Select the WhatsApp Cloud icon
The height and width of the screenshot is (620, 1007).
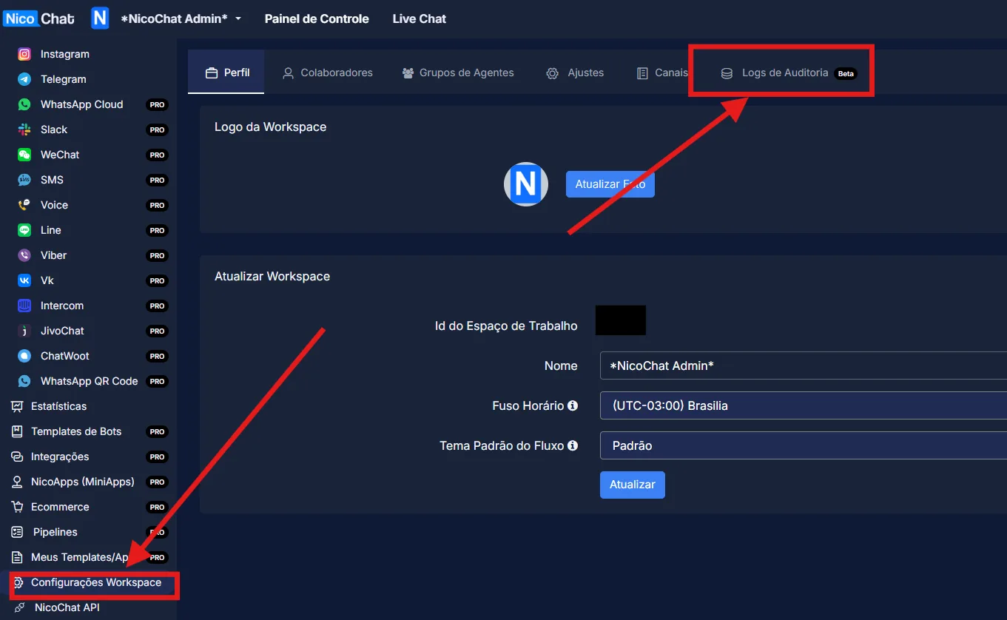point(24,104)
